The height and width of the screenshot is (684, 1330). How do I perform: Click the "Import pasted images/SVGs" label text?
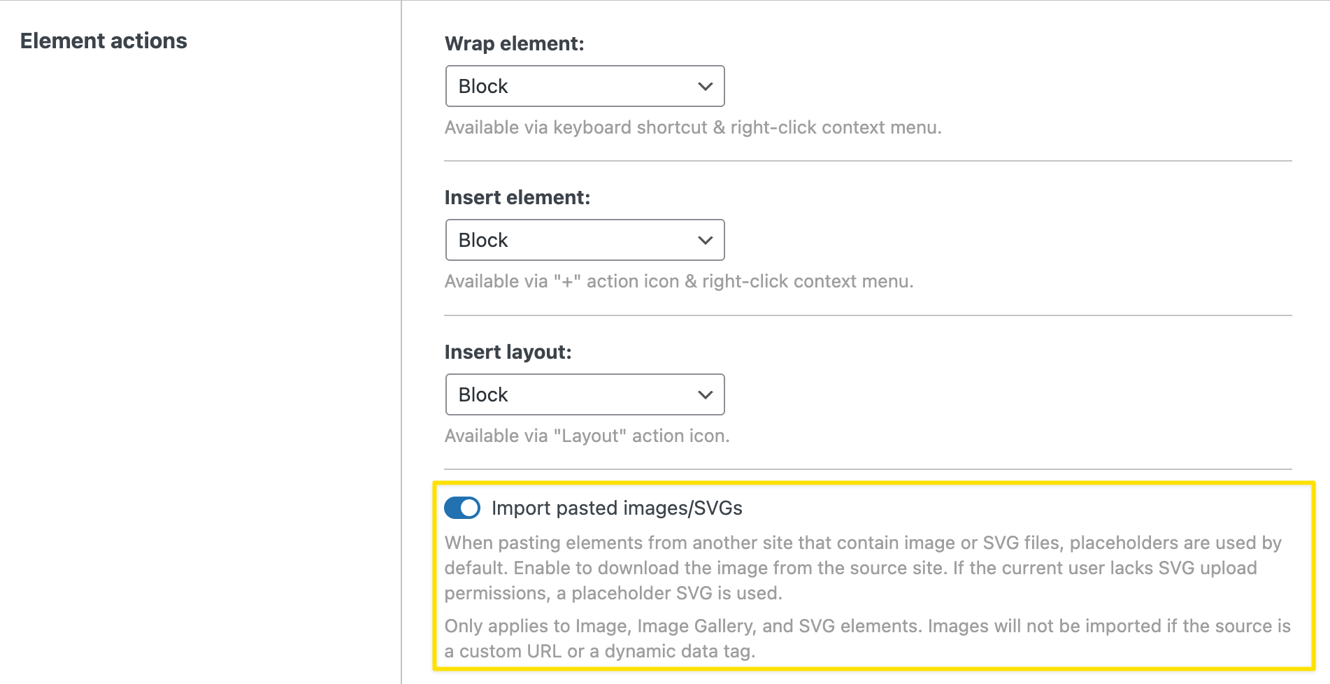click(616, 508)
